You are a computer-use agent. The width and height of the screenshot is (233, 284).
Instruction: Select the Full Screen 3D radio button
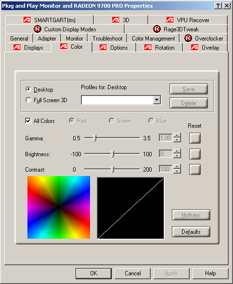[x=28, y=100]
